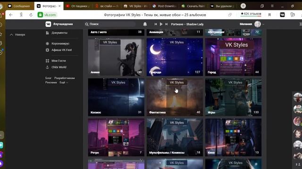Click the 'Блог' footer link
Viewport: 302px width, 169px height.
(48, 78)
